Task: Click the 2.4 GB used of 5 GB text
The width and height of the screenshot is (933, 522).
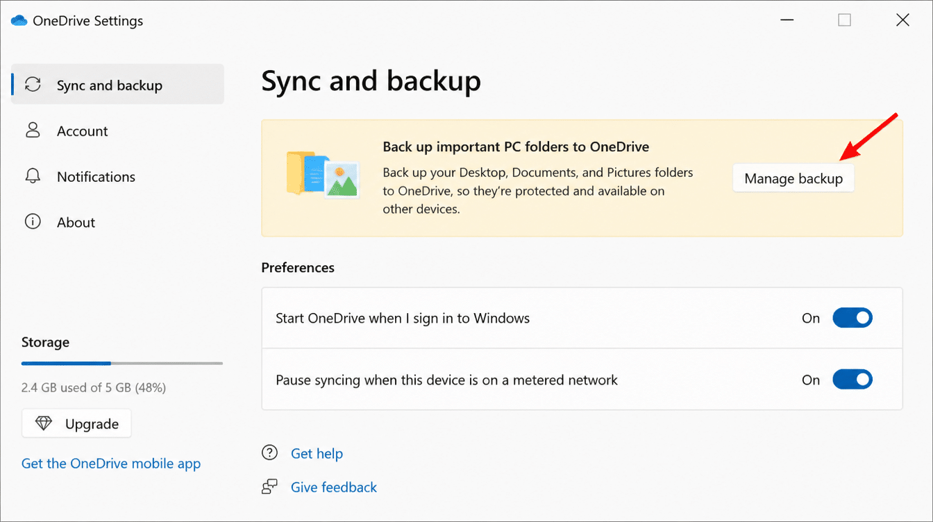Action: [x=94, y=387]
